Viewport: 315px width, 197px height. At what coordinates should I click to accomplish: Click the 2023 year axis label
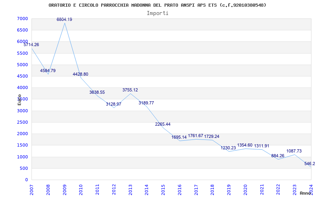(295, 190)
